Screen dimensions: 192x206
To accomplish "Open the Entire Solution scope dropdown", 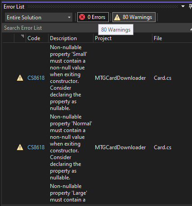I will coord(39,17).
